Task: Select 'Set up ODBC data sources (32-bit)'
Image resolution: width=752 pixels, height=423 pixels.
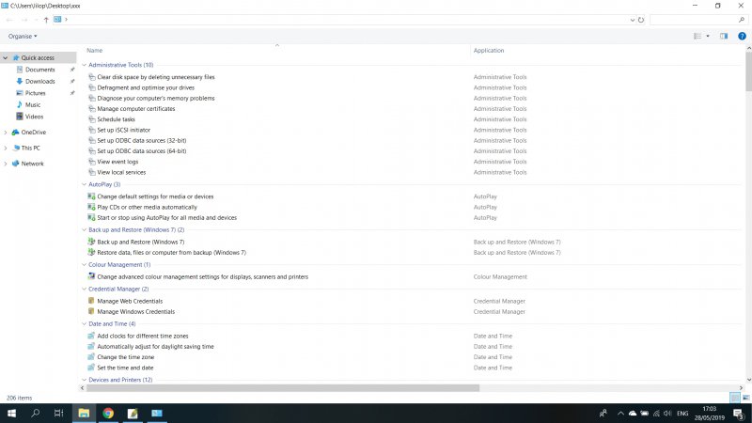Action: pos(142,140)
